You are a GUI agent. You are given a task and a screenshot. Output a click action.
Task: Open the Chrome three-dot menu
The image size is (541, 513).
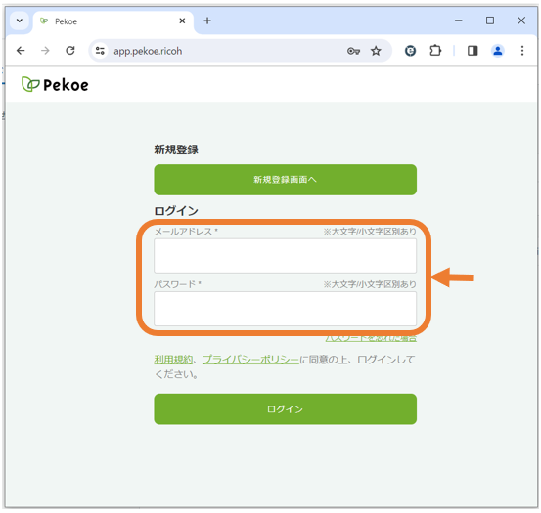point(522,51)
